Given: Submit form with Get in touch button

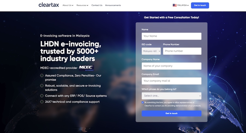Looking at the screenshot, I should [x=171, y=113].
